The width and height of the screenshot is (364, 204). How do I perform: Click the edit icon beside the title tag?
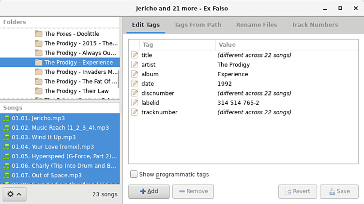(x=135, y=55)
